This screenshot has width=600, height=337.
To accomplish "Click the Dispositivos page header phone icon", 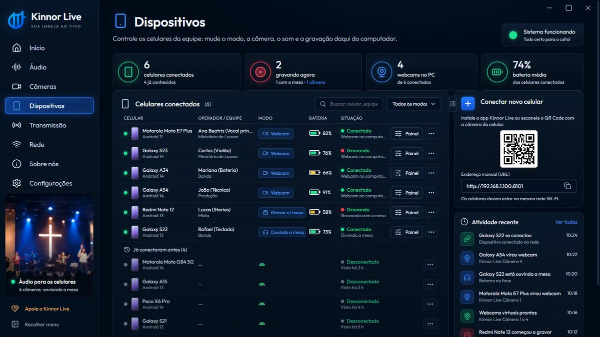I will coord(120,21).
